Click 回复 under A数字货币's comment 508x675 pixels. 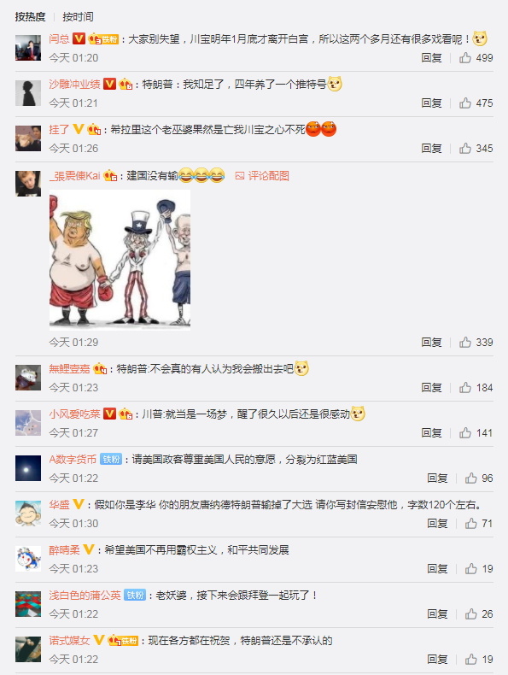point(437,478)
